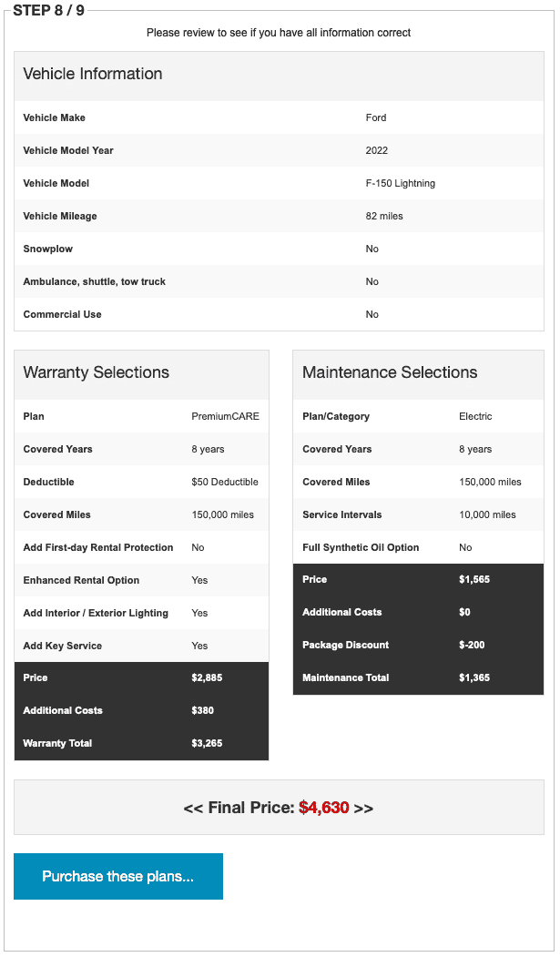
Task: Click the Full Synthetic Oil Option label
Action: (x=361, y=548)
